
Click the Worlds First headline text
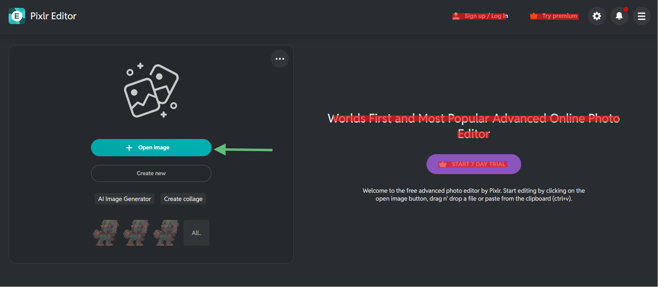[474, 126]
